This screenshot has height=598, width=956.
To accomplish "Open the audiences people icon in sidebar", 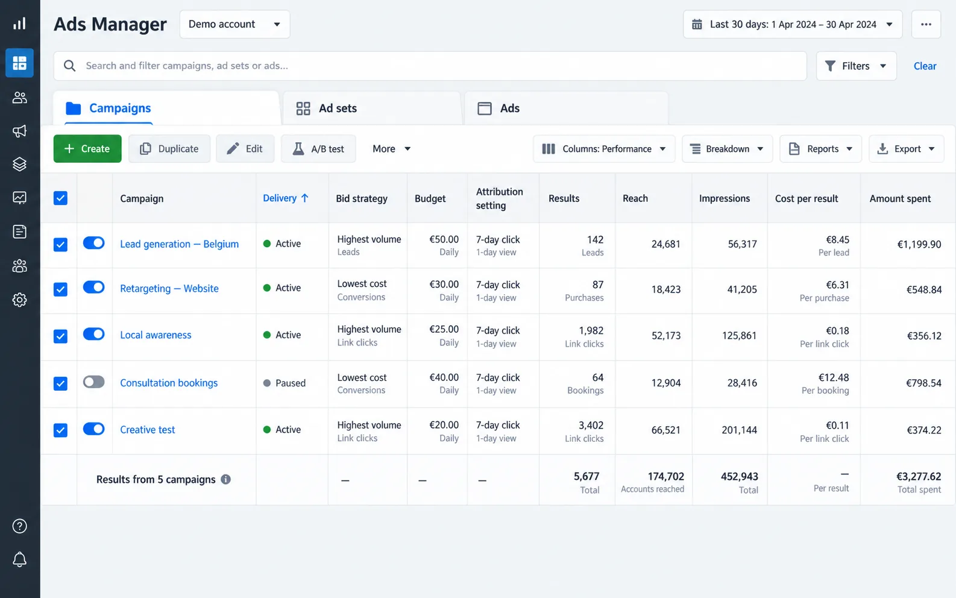I will point(19,98).
